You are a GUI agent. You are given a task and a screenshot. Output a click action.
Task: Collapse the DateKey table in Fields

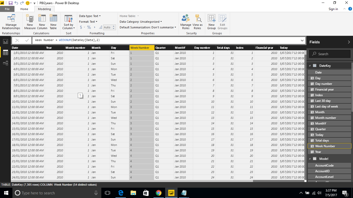click(310, 66)
